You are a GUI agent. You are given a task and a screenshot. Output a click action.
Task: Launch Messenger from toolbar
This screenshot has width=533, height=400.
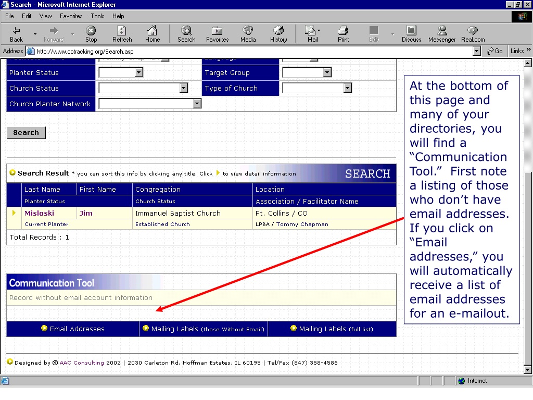pos(442,34)
